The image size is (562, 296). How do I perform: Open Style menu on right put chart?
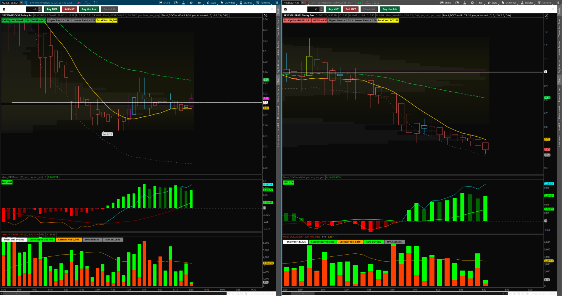pyautogui.click(x=492, y=3)
